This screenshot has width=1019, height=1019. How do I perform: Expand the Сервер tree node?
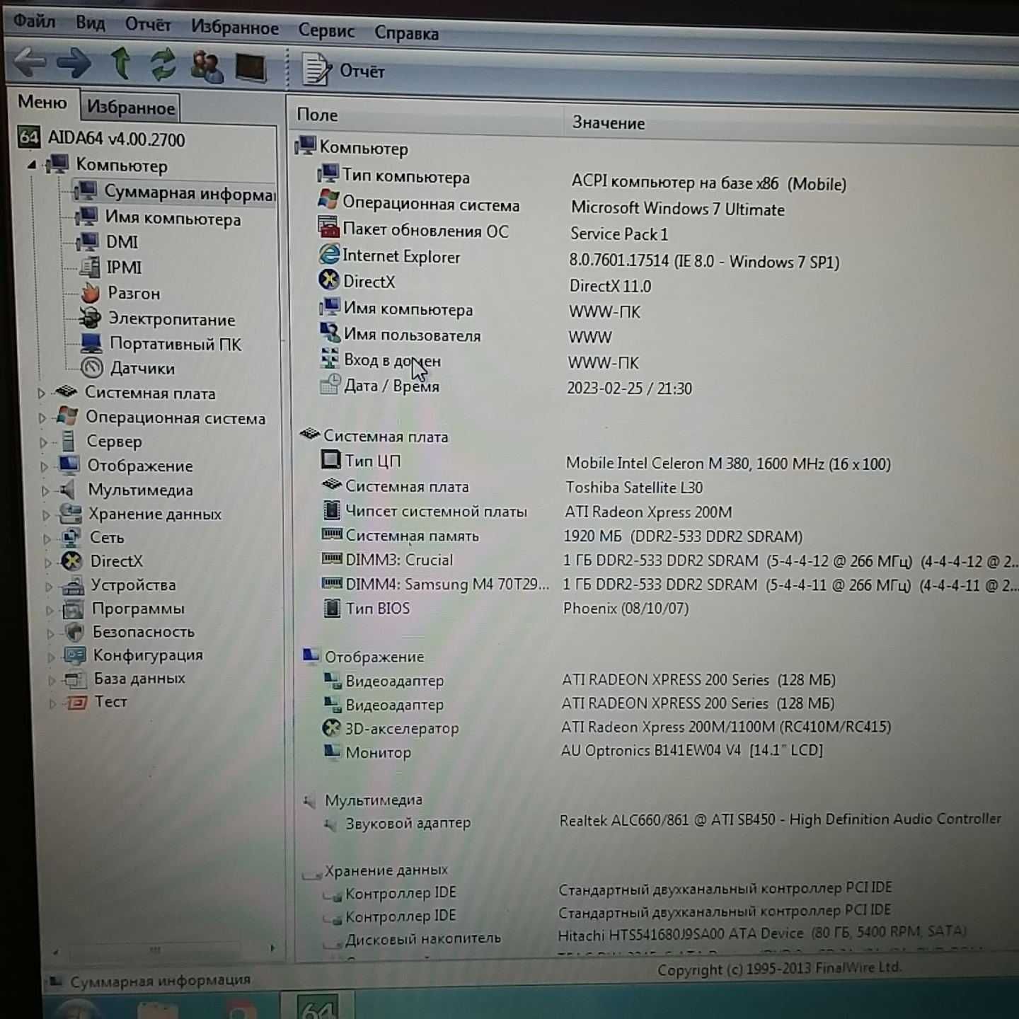(43, 442)
